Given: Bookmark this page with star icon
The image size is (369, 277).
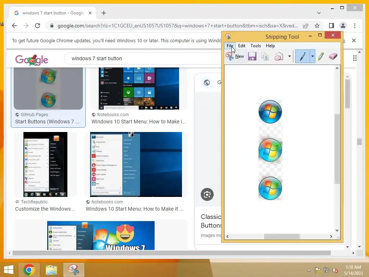Looking at the screenshot, I should coord(317,26).
